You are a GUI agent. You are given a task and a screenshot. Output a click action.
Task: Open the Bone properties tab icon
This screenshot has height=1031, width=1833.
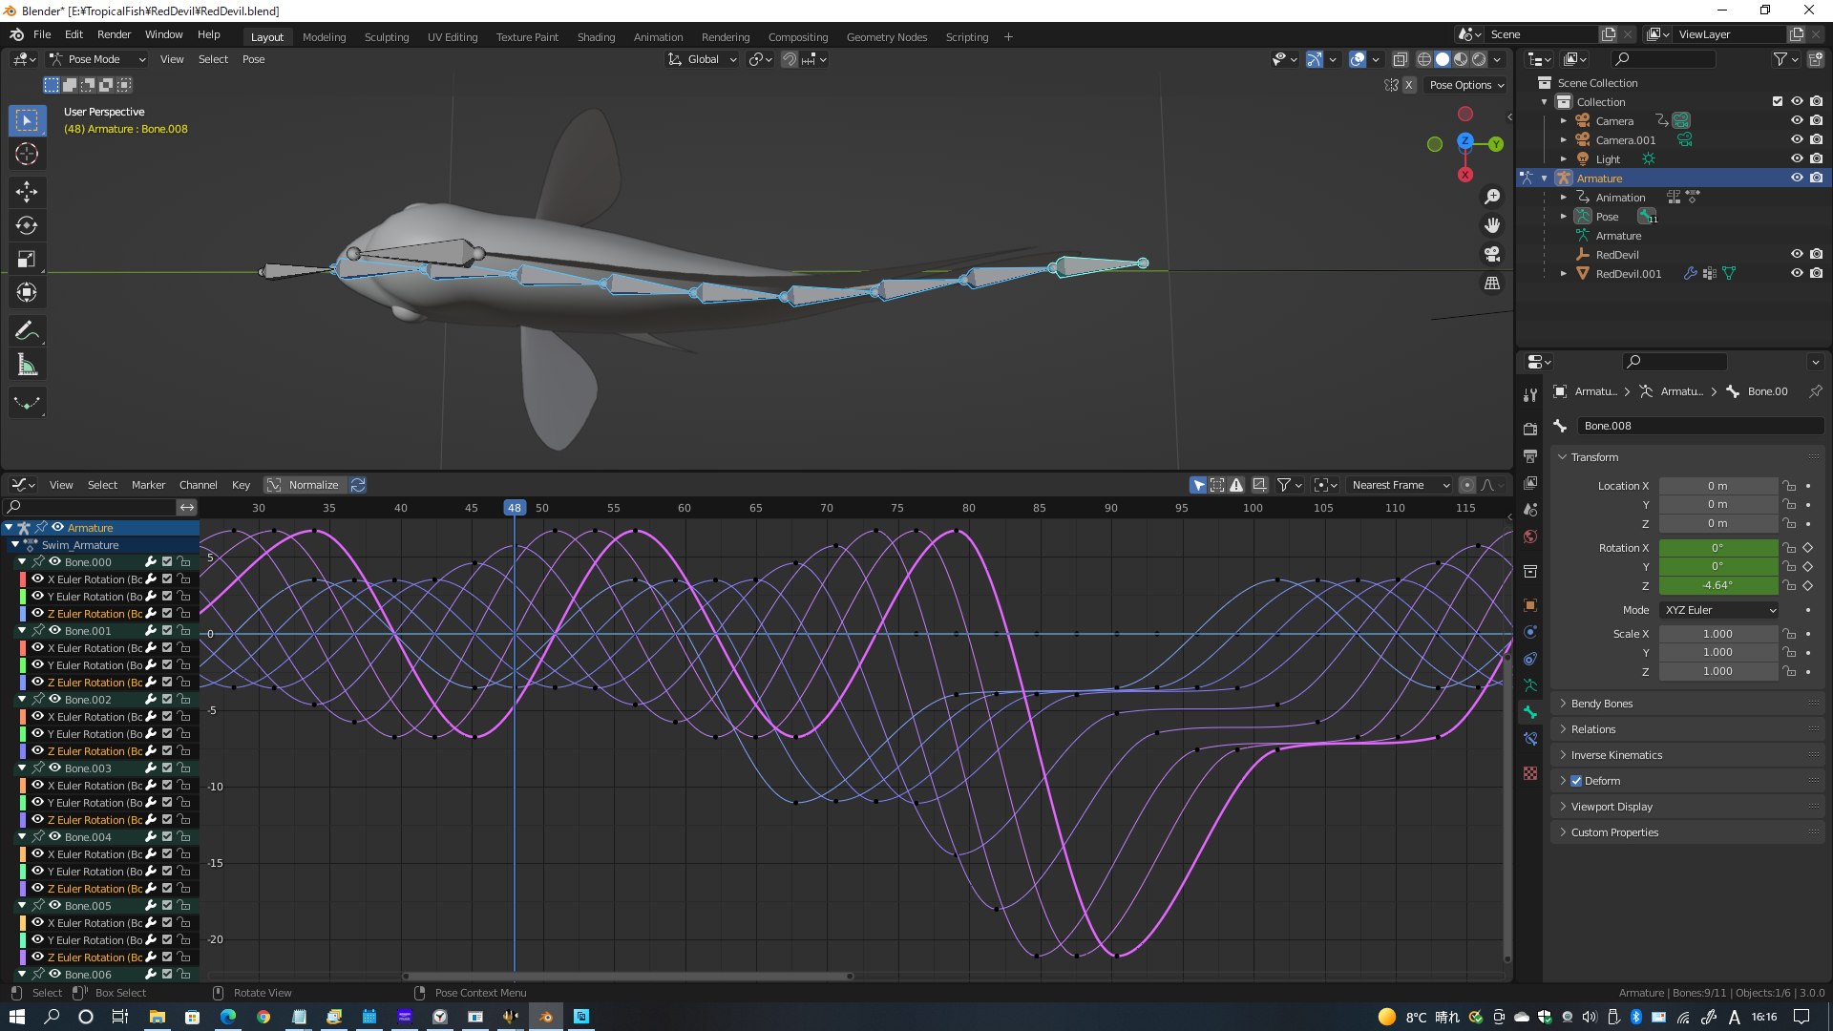pos(1530,712)
